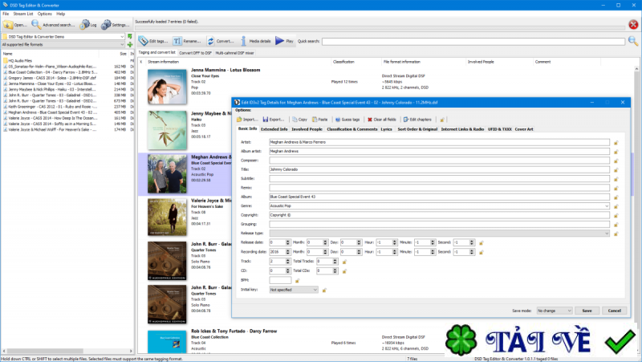Play the selected track
This screenshot has height=362, width=642.
click(x=285, y=40)
